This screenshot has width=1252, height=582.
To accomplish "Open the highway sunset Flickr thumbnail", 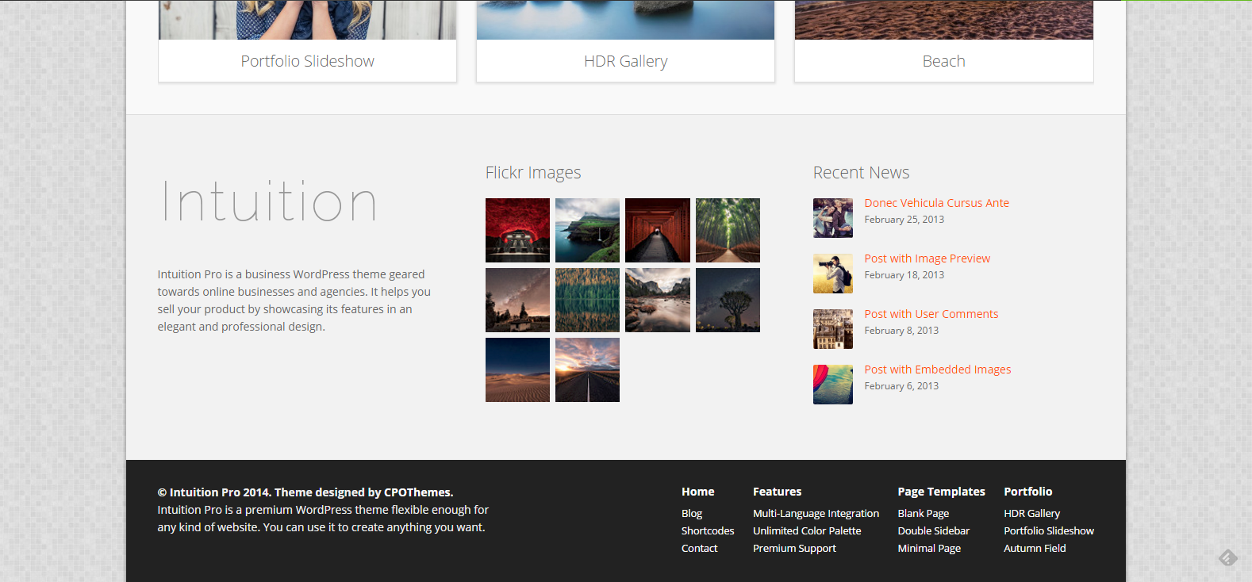I will click(587, 369).
